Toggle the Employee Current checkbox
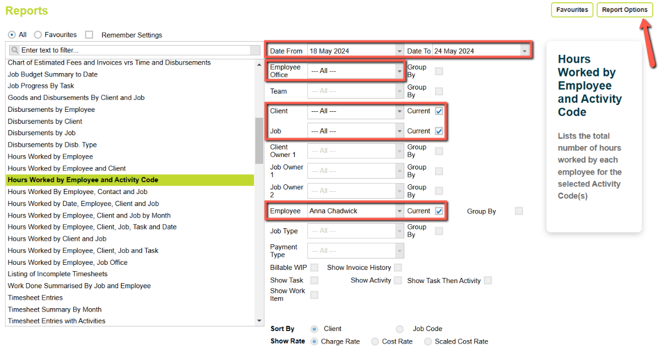The width and height of the screenshot is (663, 351). pos(439,211)
